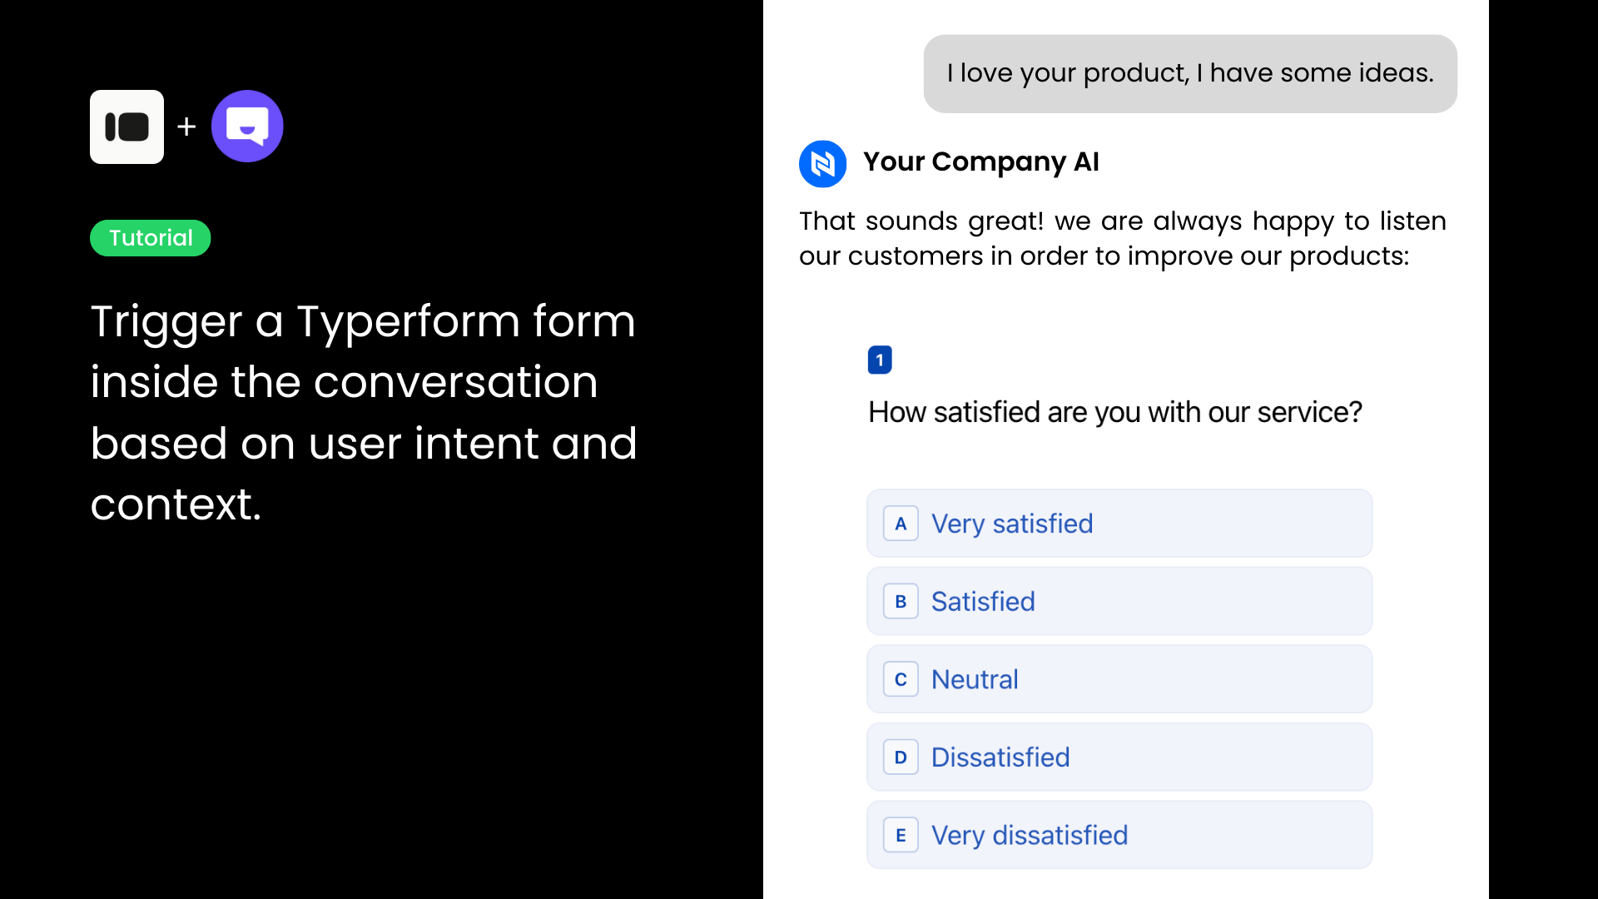Click the plus sign between logos
The height and width of the screenshot is (899, 1598).
pos(186,127)
